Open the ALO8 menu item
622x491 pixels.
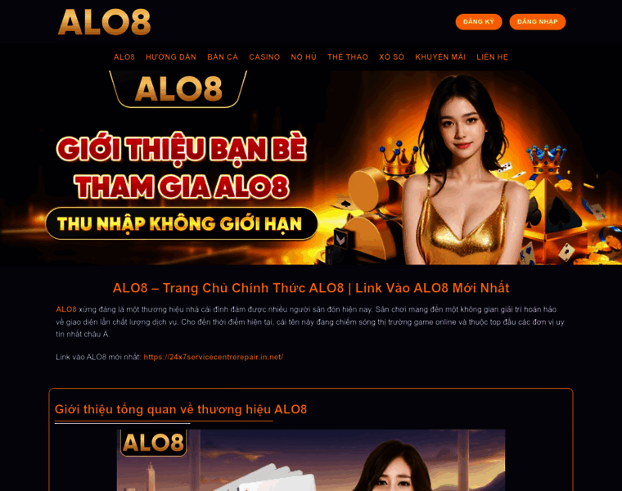point(124,57)
